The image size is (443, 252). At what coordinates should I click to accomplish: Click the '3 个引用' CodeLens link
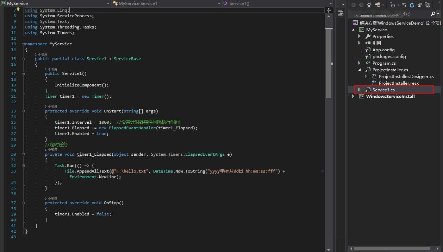point(40,54)
